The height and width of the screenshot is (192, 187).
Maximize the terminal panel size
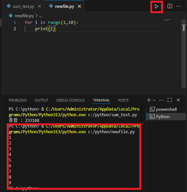(169, 100)
